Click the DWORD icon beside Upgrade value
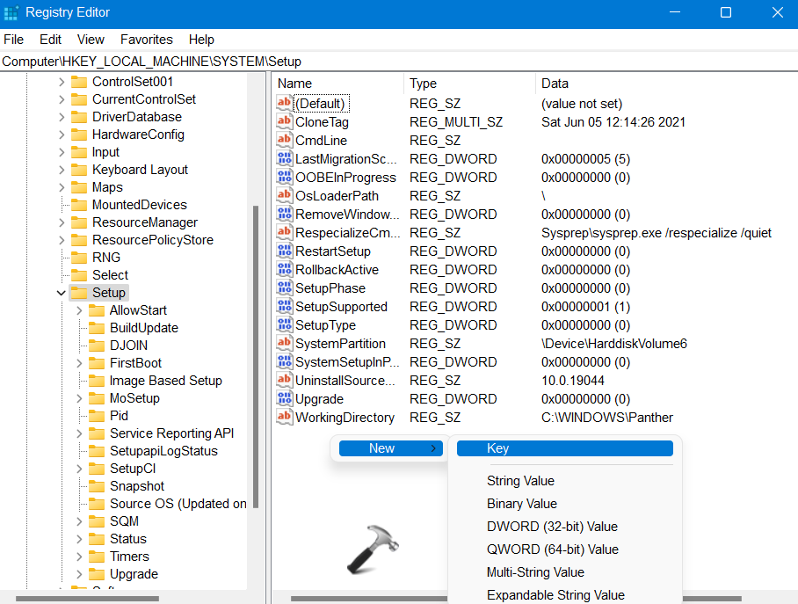798x604 pixels. (x=284, y=399)
